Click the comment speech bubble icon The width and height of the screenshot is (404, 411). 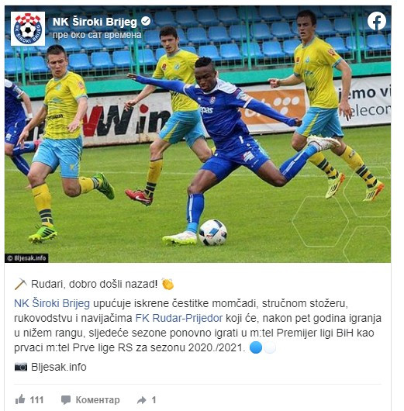click(66, 400)
